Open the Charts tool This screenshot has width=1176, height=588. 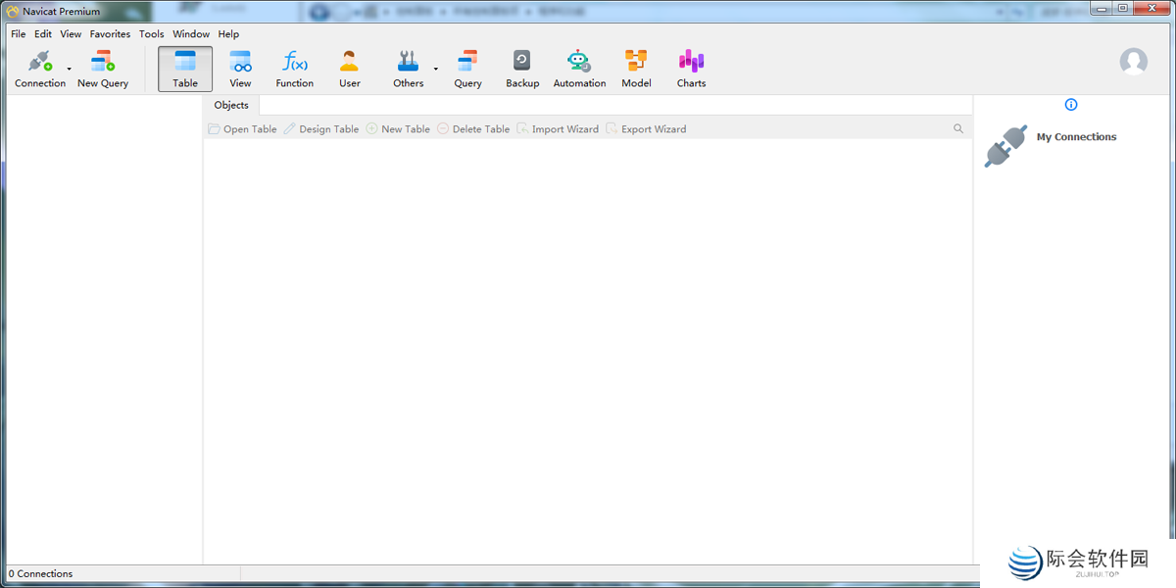(691, 67)
